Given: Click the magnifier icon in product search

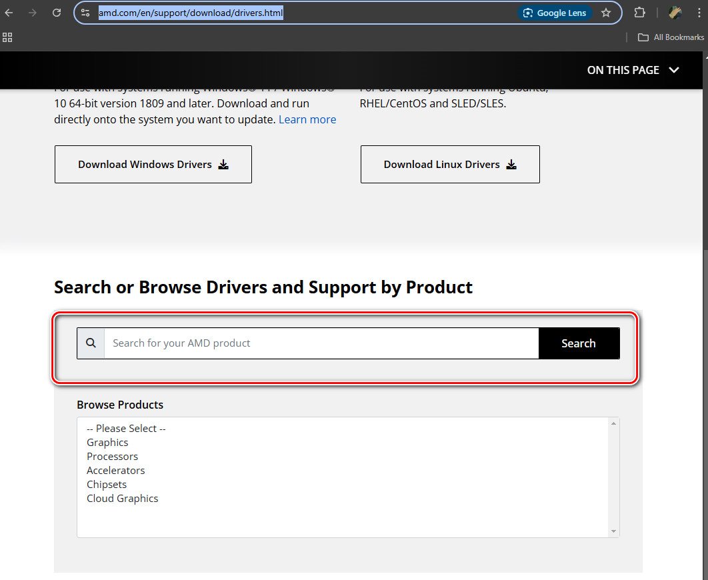Looking at the screenshot, I should point(91,343).
